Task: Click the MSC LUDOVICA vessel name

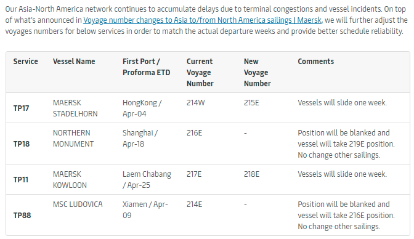Action: (78, 205)
